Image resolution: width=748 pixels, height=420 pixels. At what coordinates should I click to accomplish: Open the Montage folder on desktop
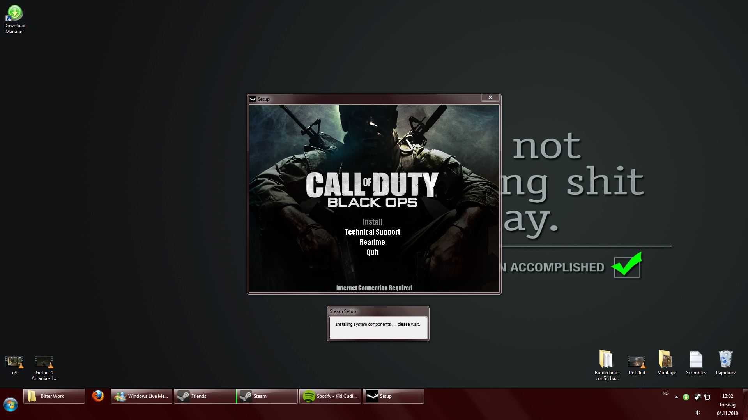[666, 362]
